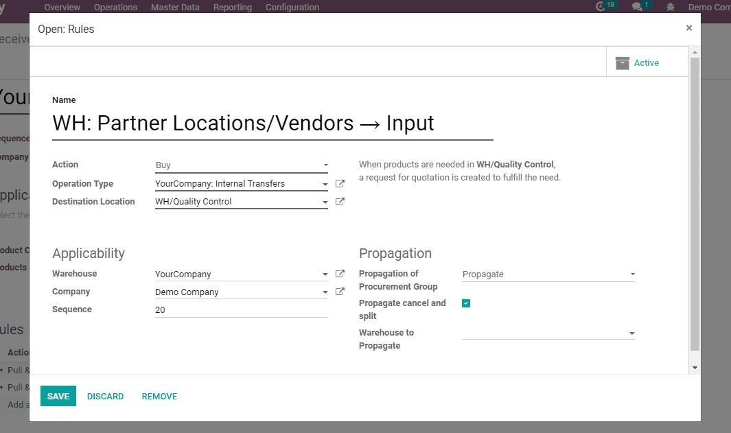Screen dimensions: 731x433
Task: Open Propagation of Procurement Group dropdown
Action: point(548,274)
